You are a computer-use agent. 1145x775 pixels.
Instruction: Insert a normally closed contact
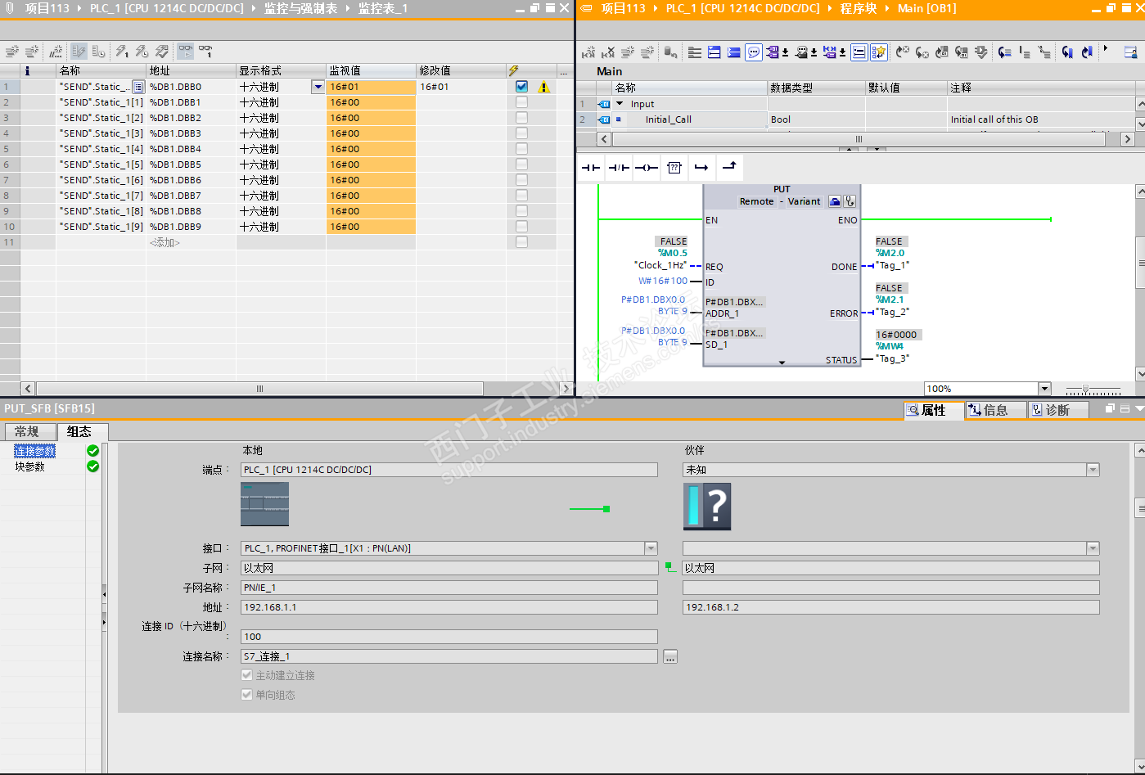(x=618, y=168)
